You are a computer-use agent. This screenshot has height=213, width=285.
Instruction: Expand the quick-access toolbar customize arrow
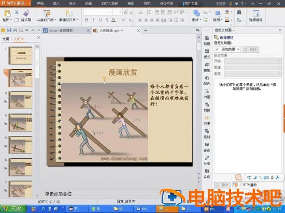[39, 31]
